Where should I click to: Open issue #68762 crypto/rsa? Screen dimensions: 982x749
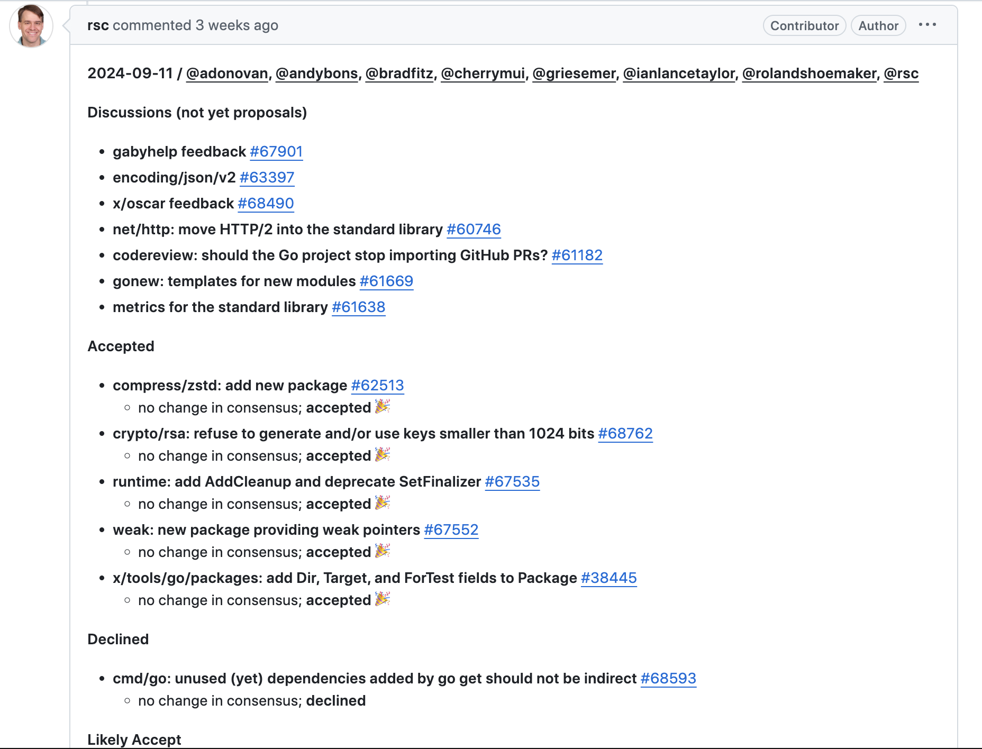[x=625, y=434]
